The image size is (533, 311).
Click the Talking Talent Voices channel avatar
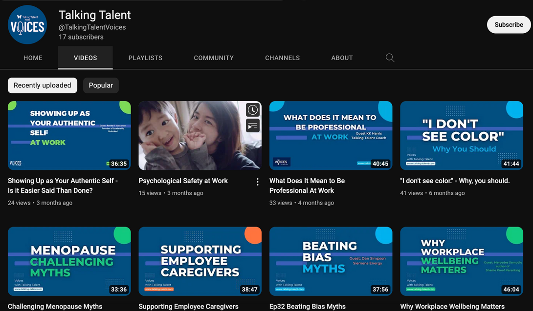[27, 25]
